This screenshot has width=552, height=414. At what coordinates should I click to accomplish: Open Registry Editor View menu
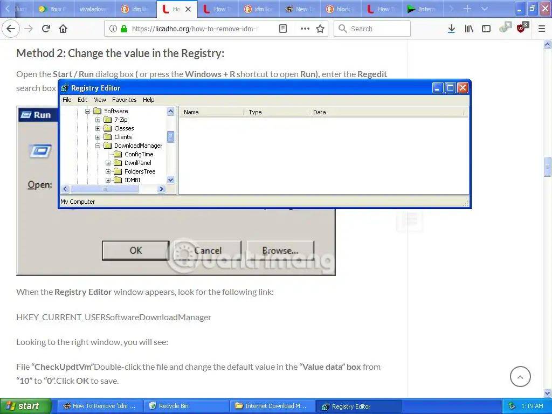(x=100, y=100)
